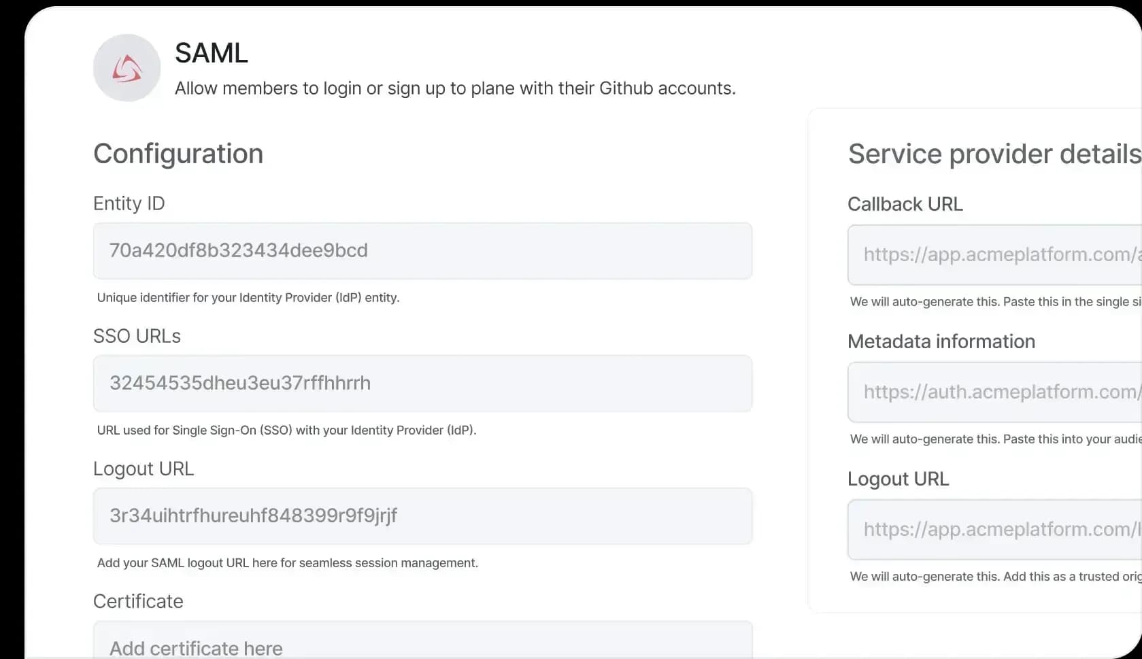Click the 70a420df8b323434dee9bcd Entity ID value
This screenshot has width=1142, height=659.
pyautogui.click(x=237, y=251)
